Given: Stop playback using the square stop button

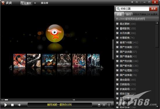Looking at the screenshot, I should point(12,105).
